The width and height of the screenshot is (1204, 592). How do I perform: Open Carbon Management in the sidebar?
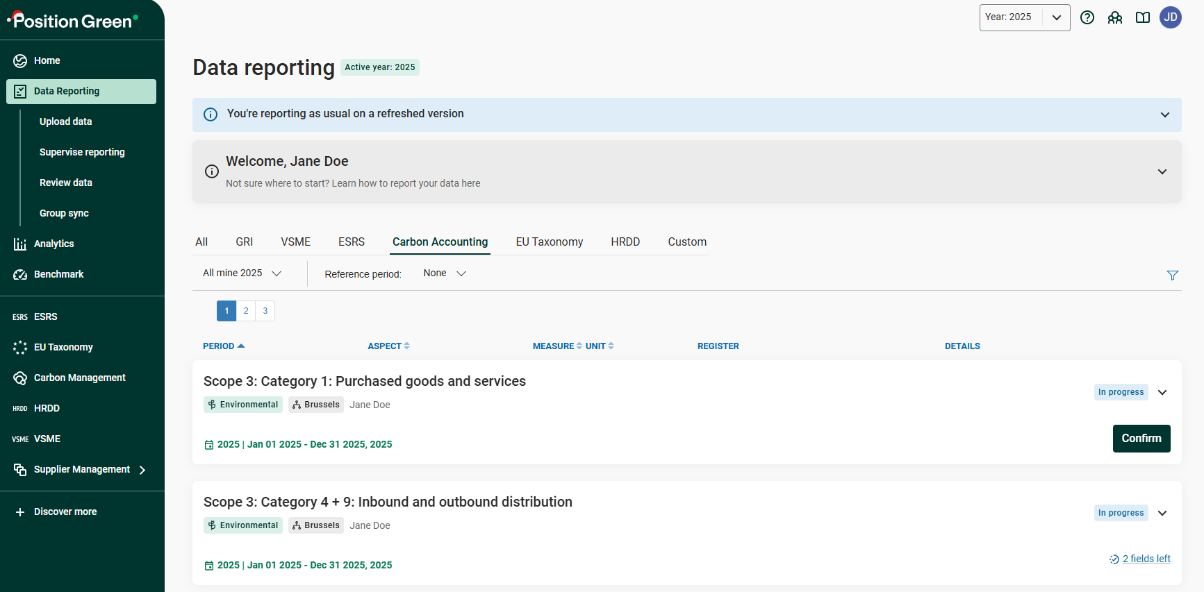[x=79, y=378]
